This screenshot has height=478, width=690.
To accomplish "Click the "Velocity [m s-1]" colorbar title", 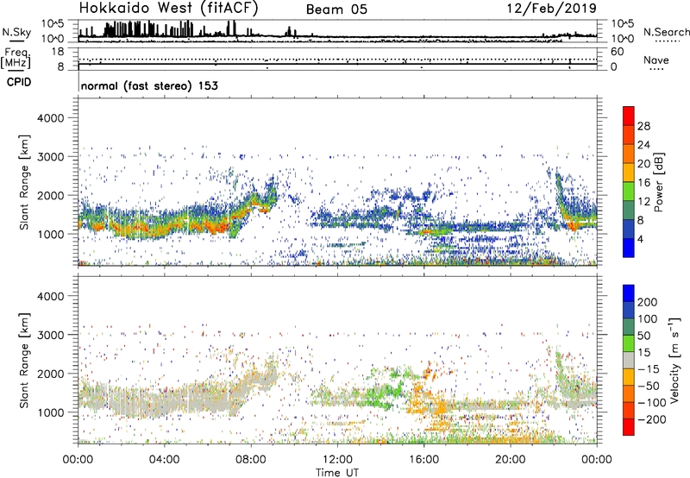I will (674, 360).
